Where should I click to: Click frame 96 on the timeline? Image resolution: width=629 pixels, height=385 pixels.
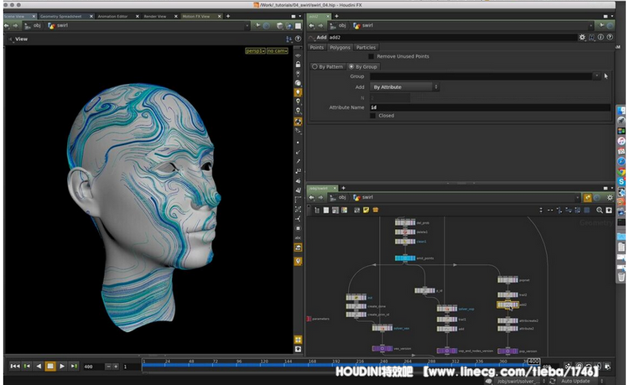coord(239,362)
